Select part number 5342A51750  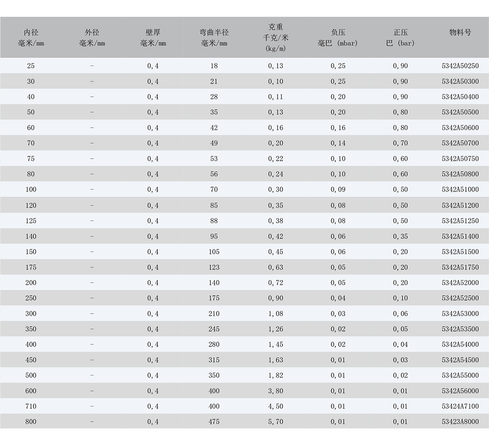pyautogui.click(x=460, y=267)
